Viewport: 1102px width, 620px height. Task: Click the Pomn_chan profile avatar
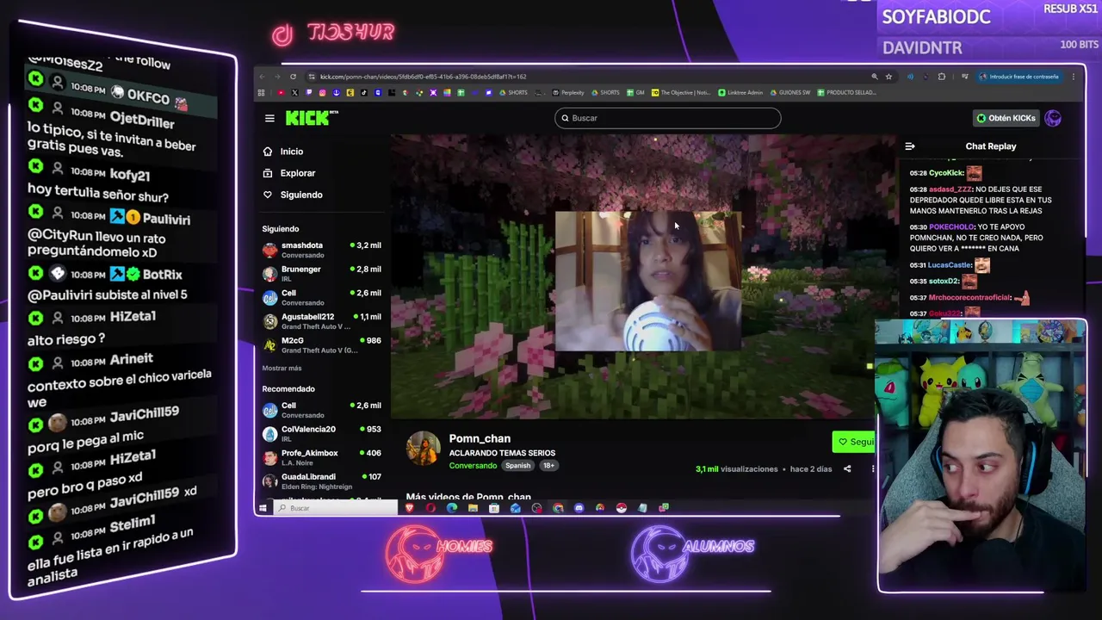pyautogui.click(x=423, y=449)
